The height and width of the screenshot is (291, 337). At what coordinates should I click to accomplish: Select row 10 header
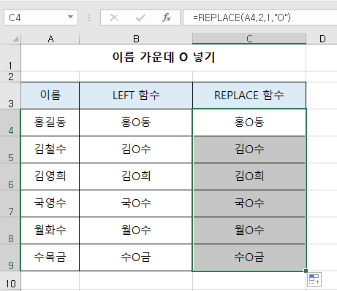[x=10, y=281]
